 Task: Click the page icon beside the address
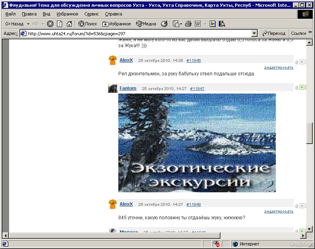click(23, 33)
